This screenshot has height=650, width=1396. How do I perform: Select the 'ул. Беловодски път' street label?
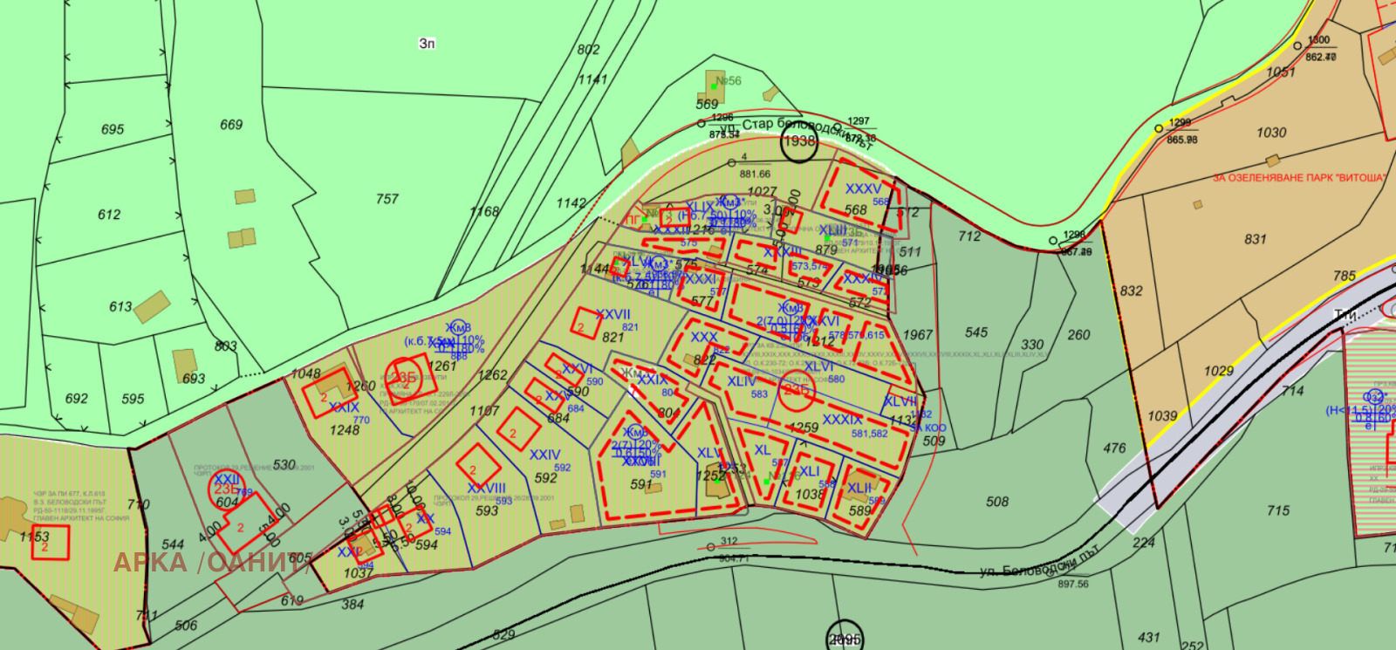(x=1040, y=564)
